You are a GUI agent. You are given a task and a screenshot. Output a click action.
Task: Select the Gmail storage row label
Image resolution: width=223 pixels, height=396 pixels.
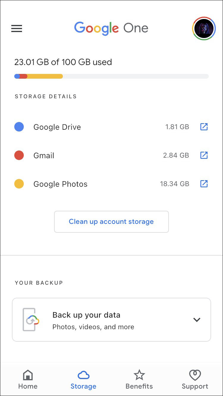44,156
